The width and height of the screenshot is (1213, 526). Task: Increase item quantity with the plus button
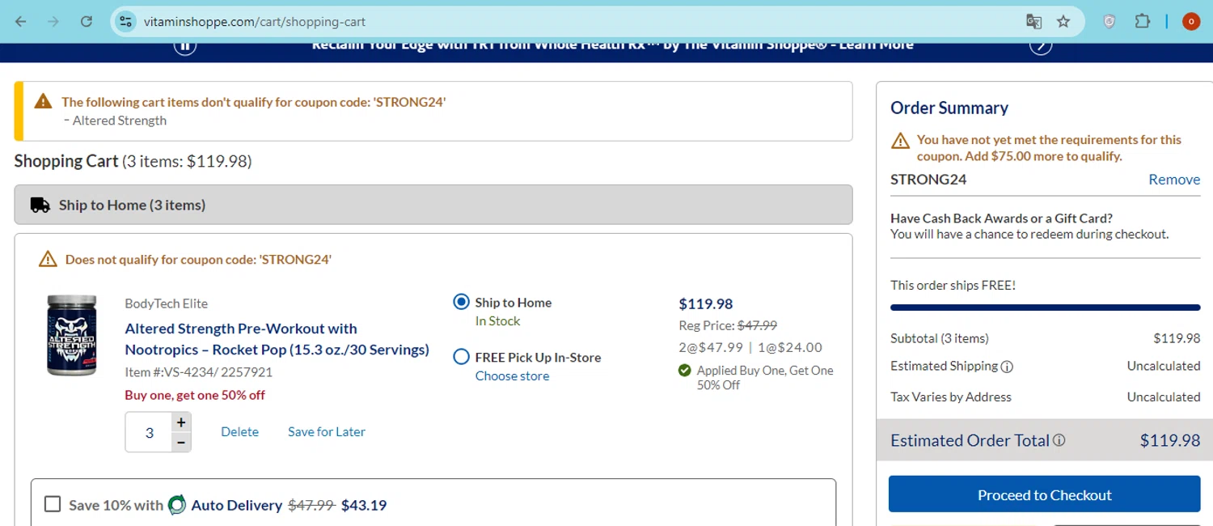pyautogui.click(x=181, y=422)
